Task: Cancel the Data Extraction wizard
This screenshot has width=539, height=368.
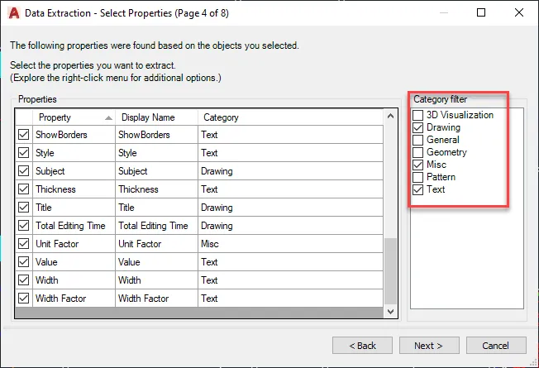Action: [x=496, y=346]
